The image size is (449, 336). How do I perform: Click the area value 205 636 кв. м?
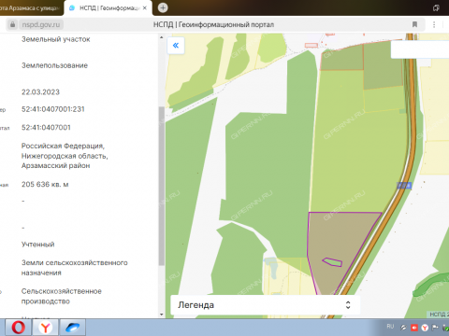point(45,185)
